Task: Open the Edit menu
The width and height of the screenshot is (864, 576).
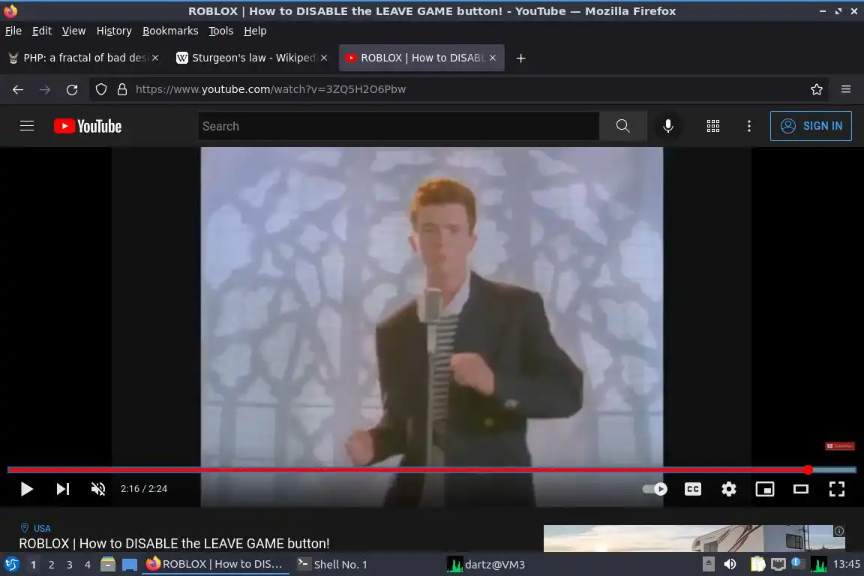Action: [x=42, y=31]
